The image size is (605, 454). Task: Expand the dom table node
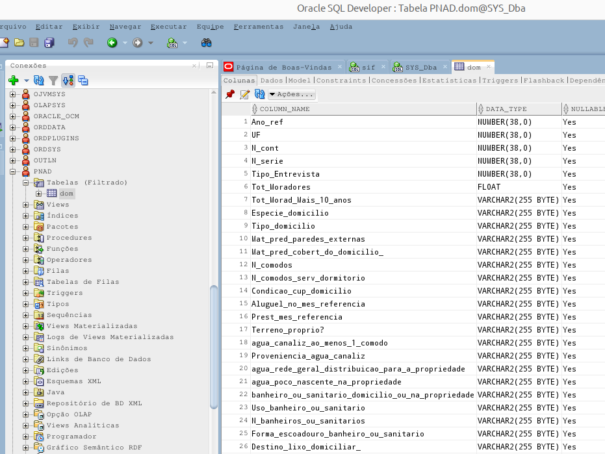pyautogui.click(x=38, y=194)
